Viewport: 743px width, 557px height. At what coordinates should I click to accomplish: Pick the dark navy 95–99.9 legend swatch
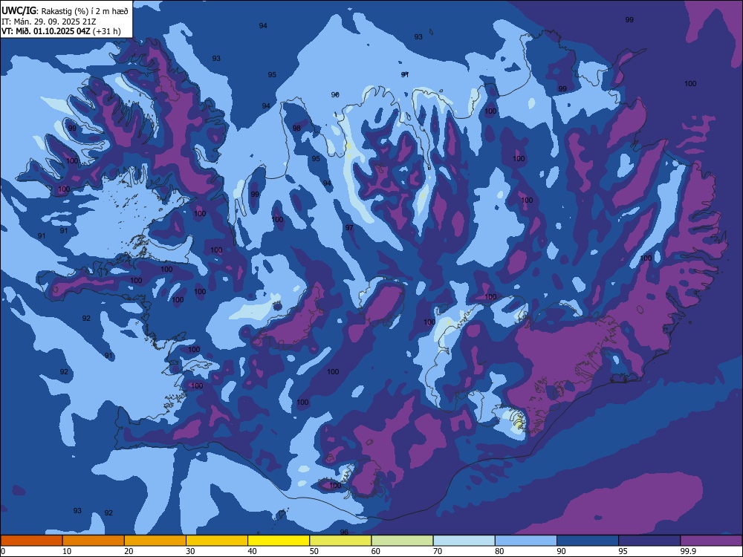pyautogui.click(x=649, y=541)
